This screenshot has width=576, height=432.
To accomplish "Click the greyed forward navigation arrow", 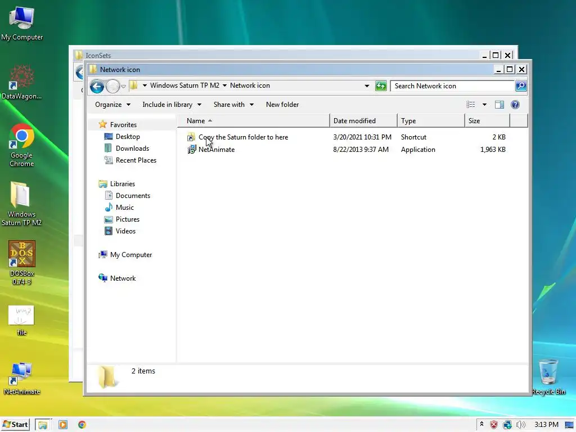I will 112,86.
